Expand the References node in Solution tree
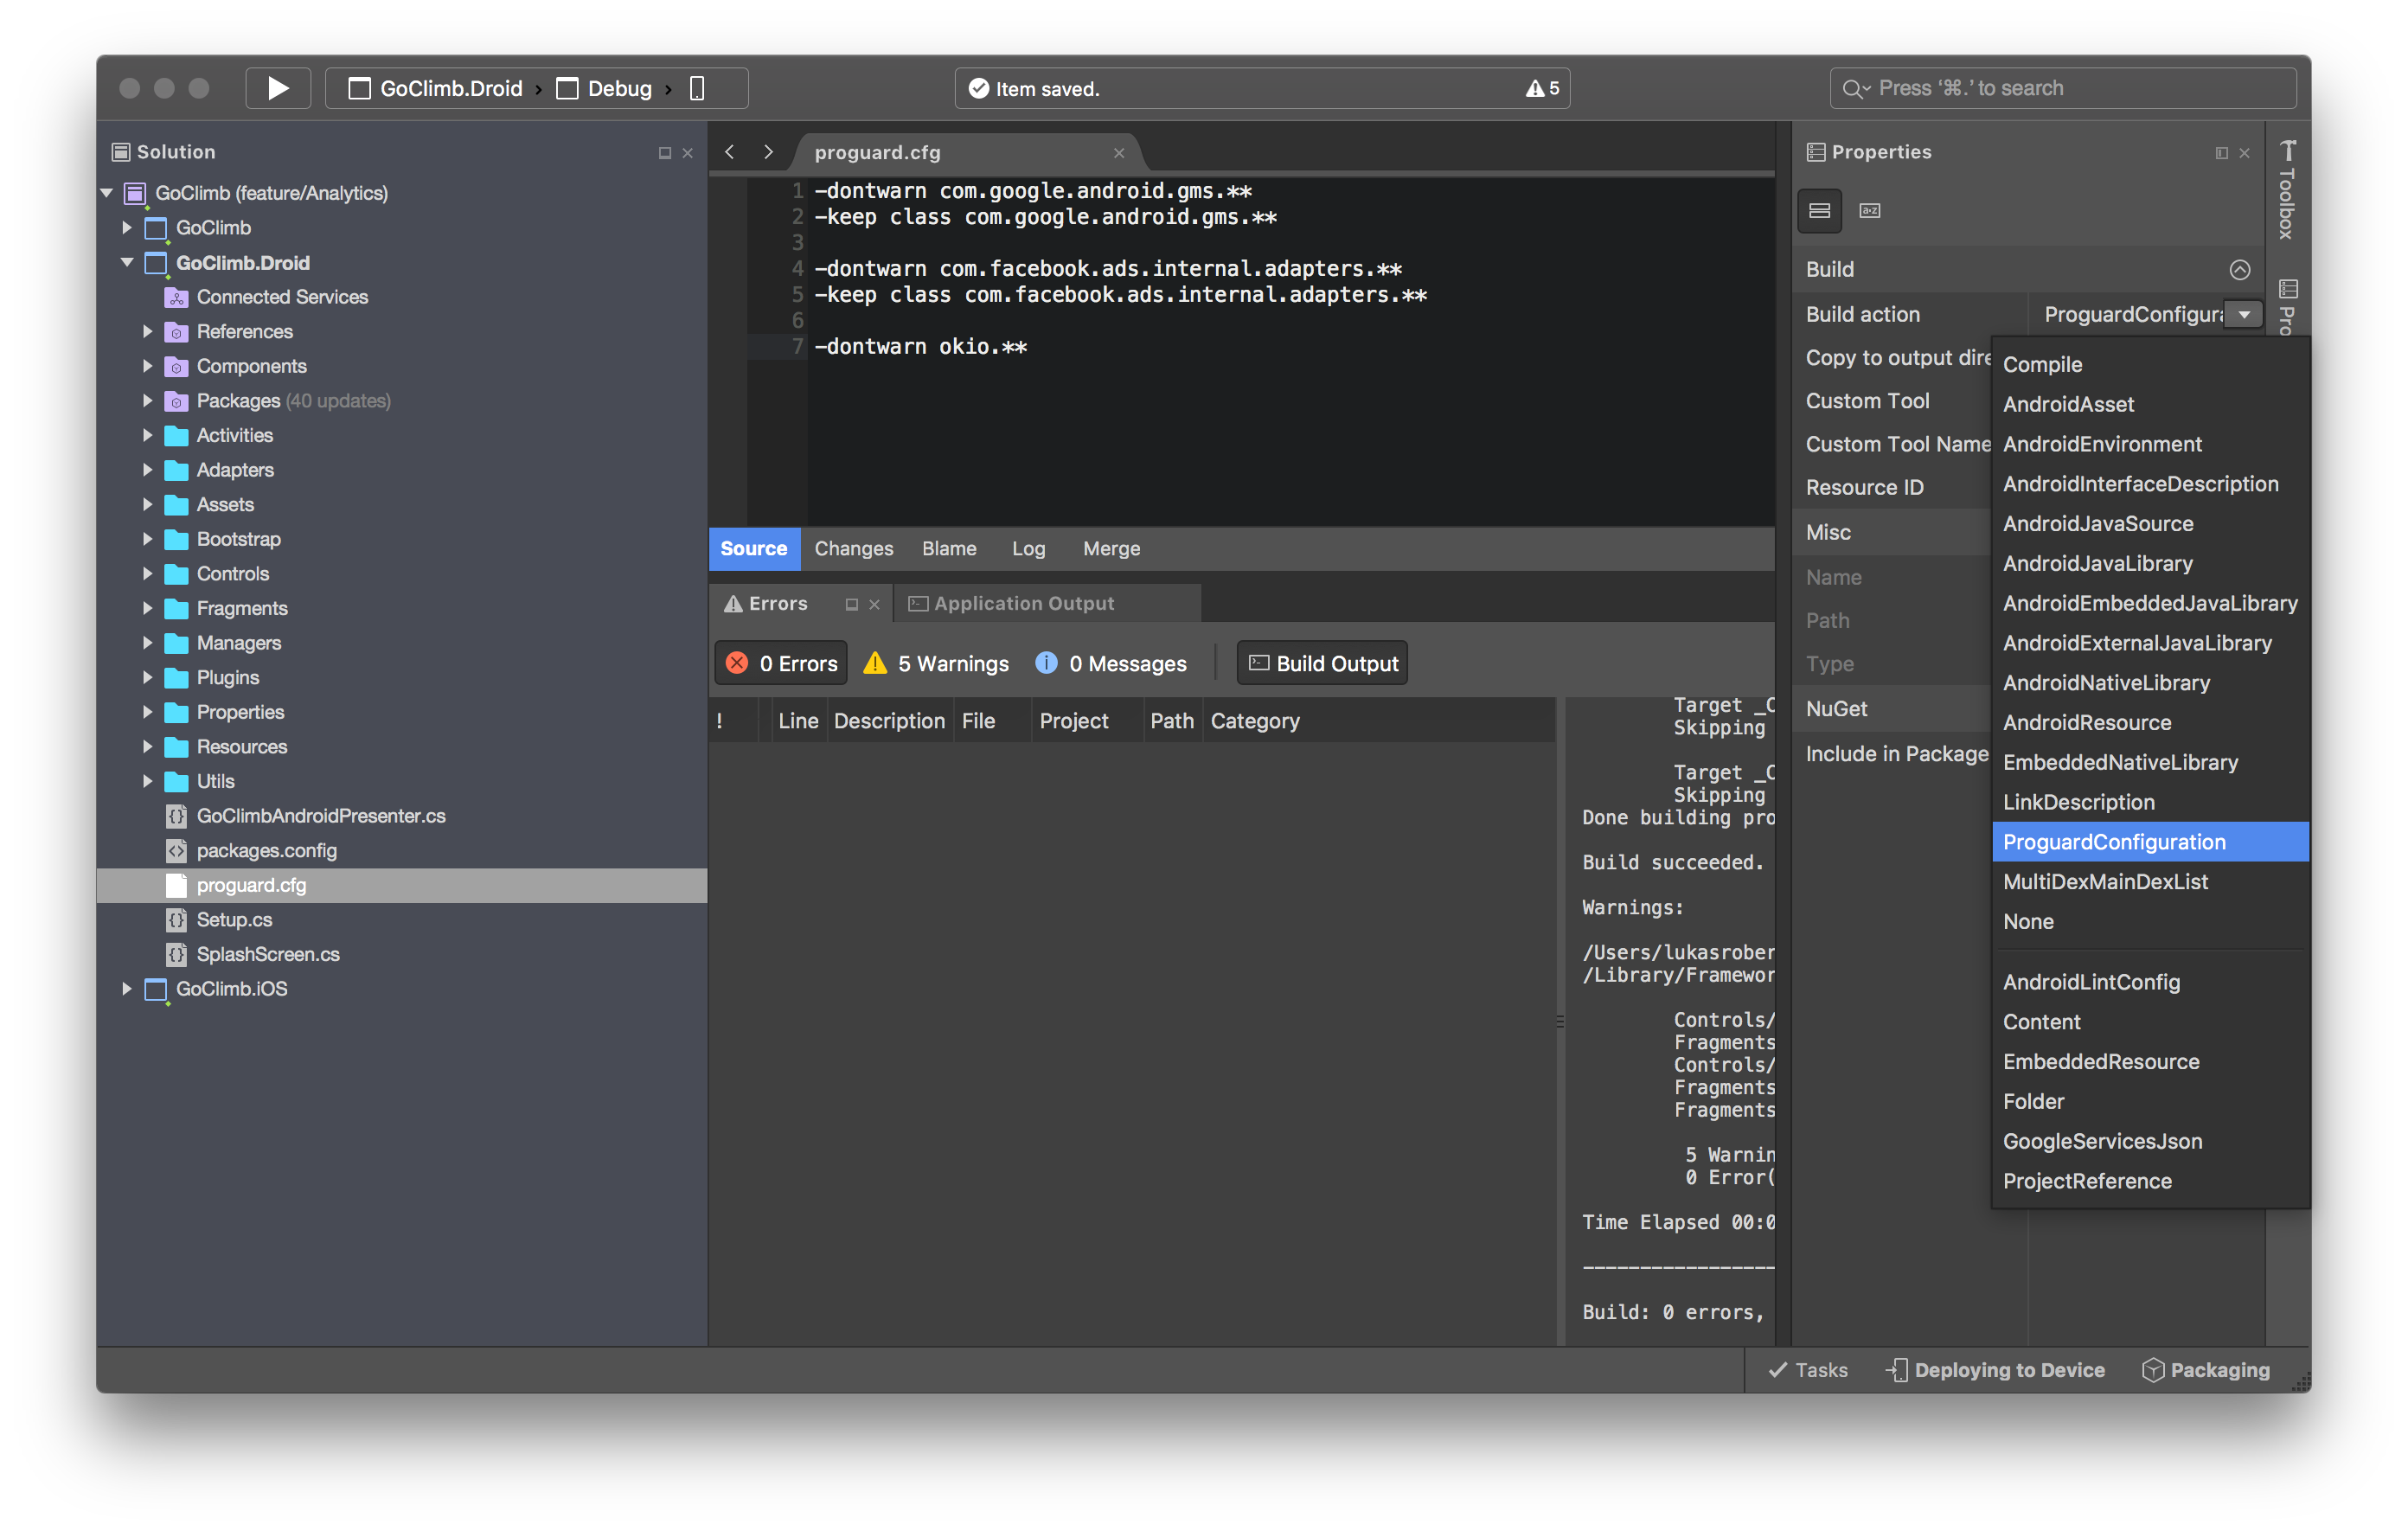 click(x=148, y=331)
